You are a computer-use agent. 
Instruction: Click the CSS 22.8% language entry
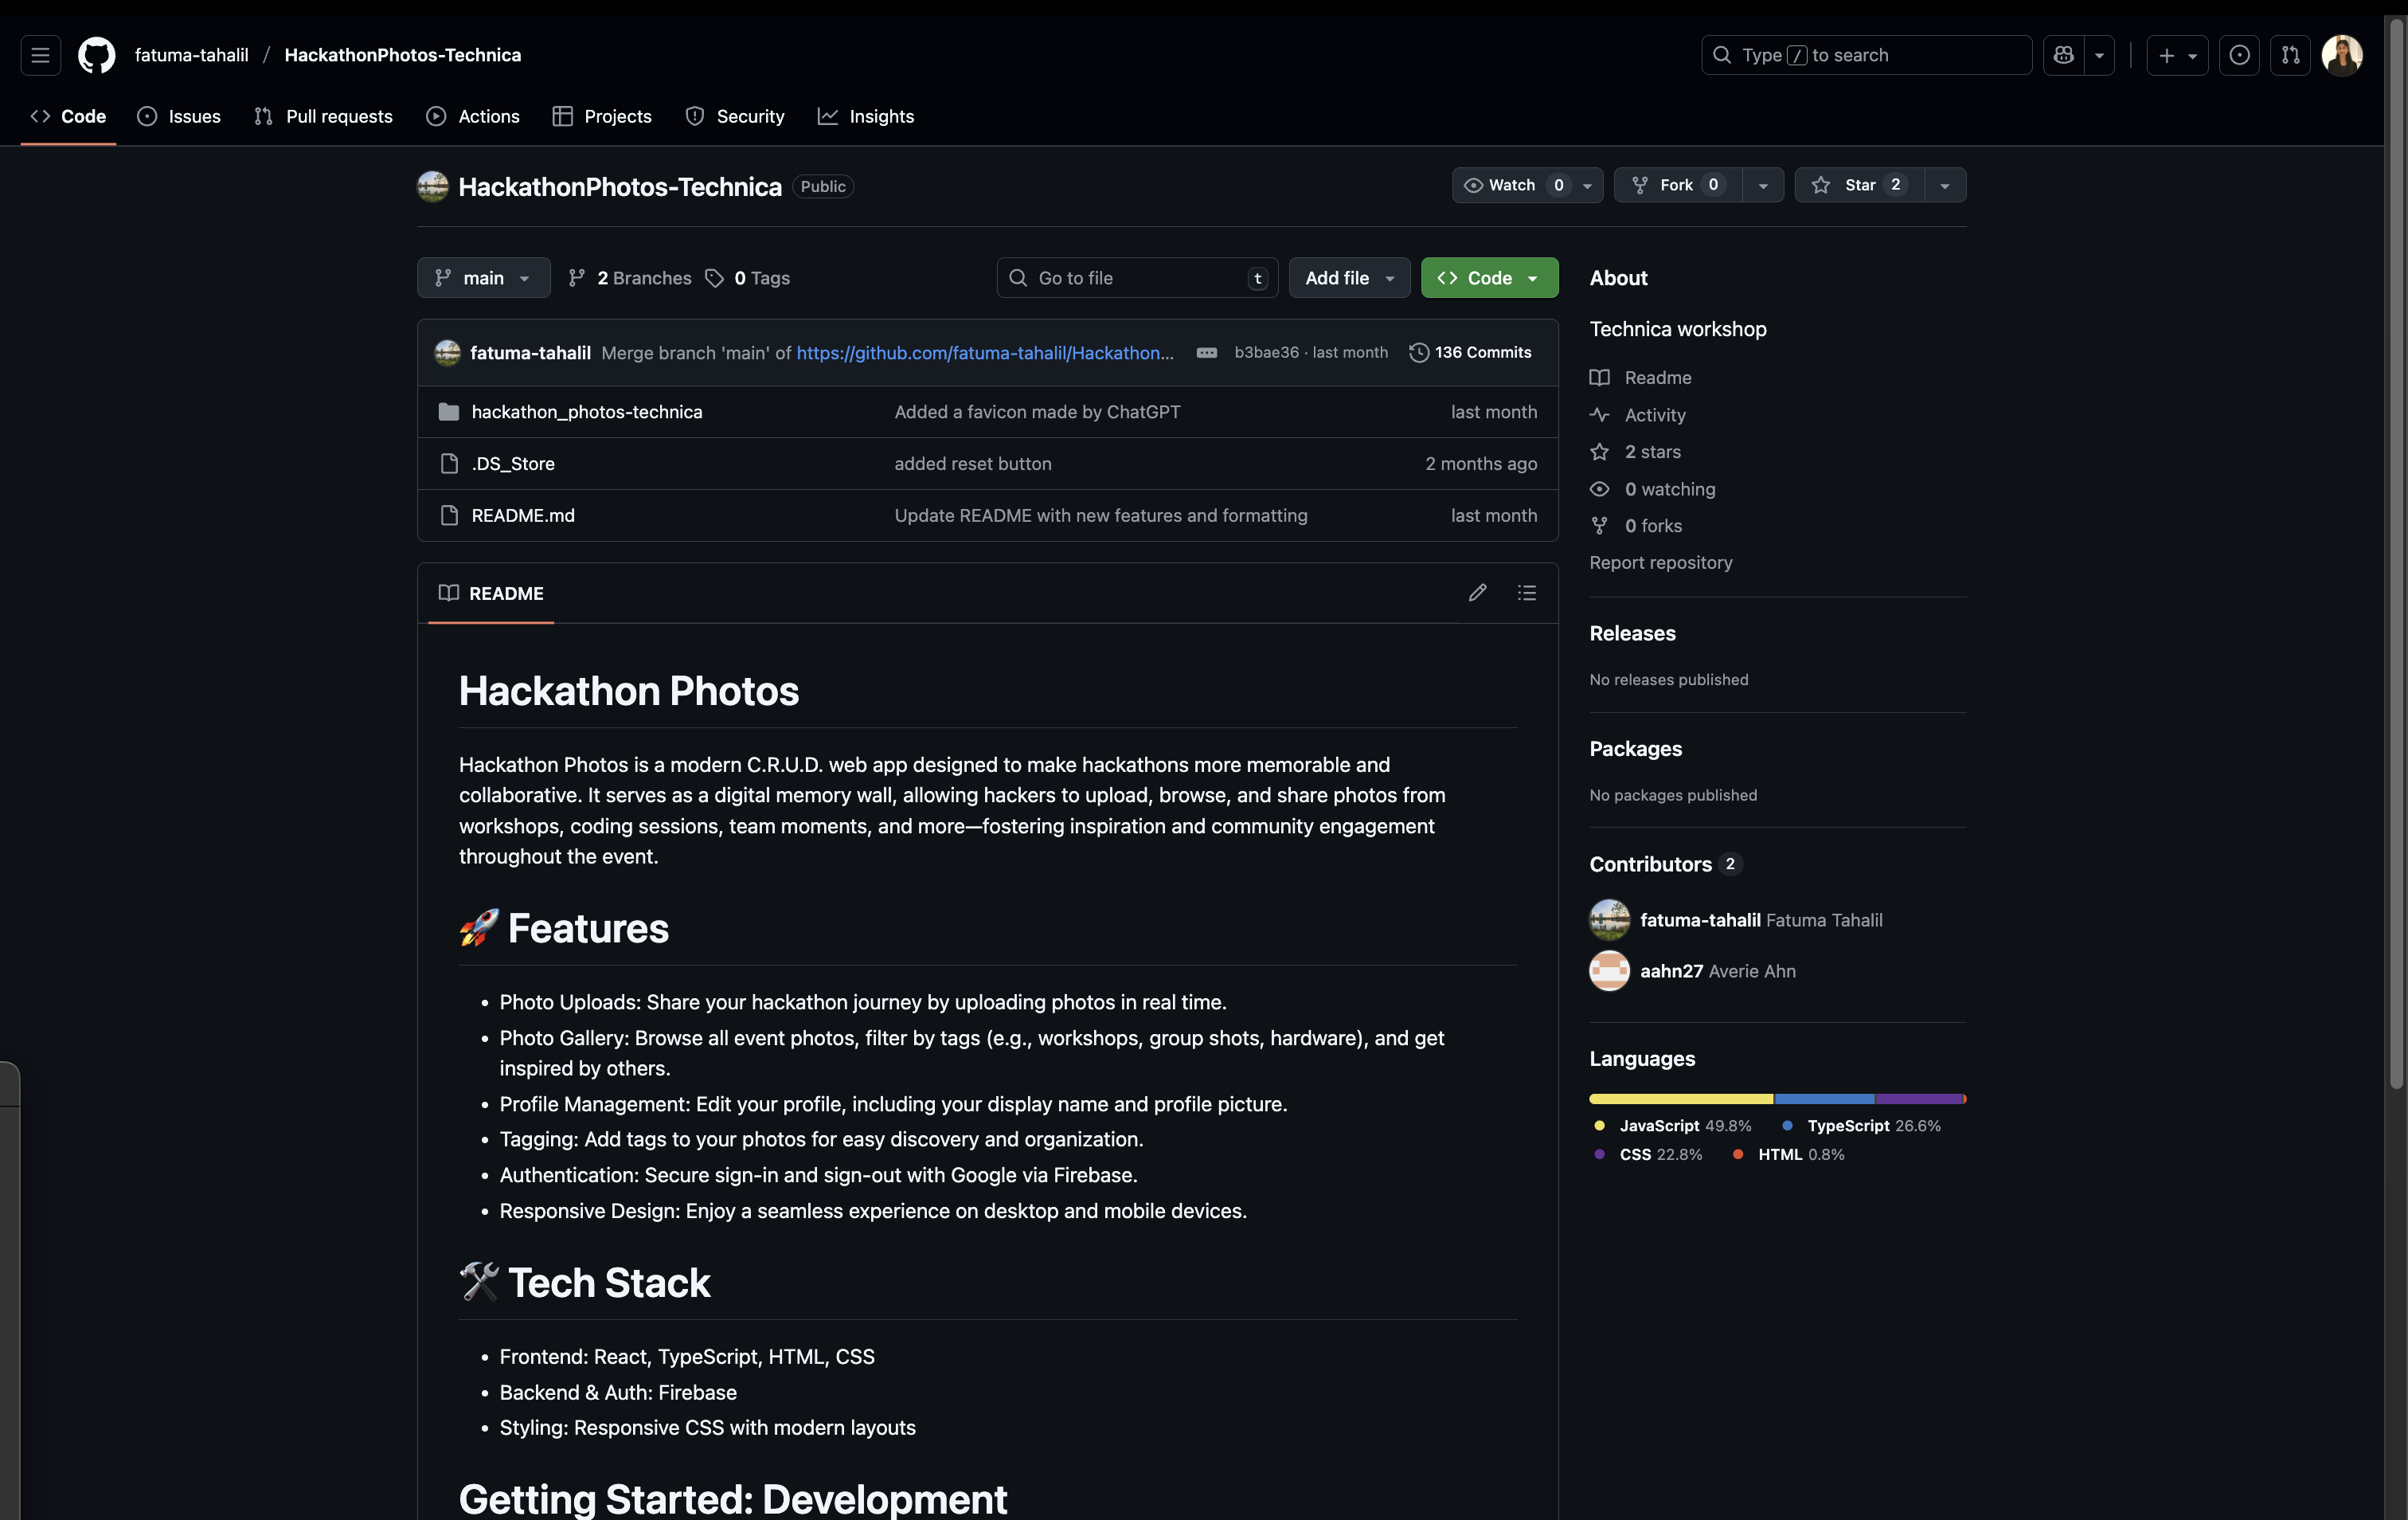click(x=1647, y=1155)
